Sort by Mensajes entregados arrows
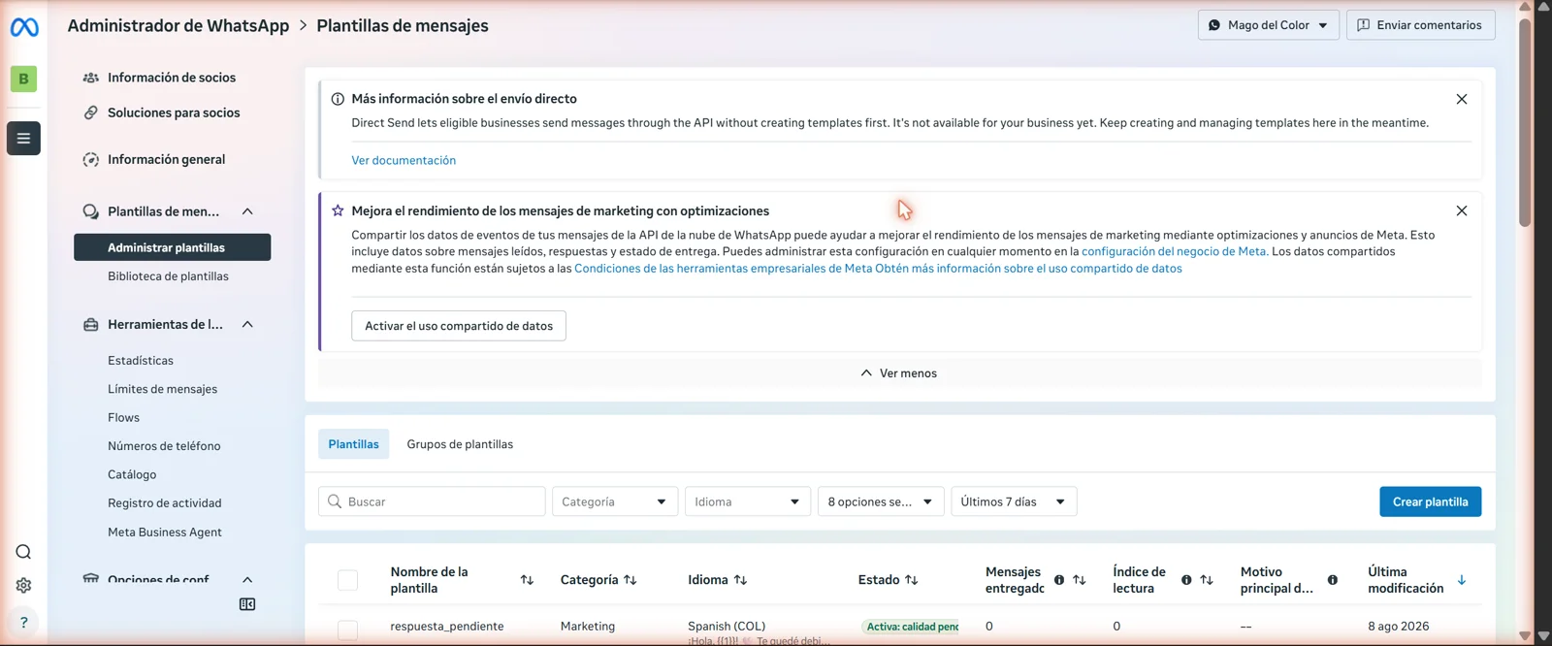 coord(1080,580)
